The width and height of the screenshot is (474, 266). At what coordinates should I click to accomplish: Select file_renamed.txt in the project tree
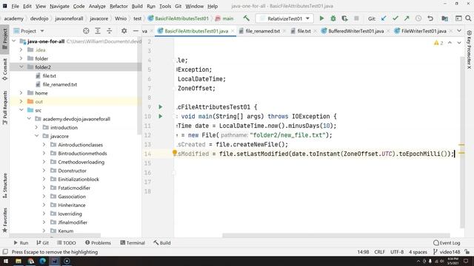[59, 84]
